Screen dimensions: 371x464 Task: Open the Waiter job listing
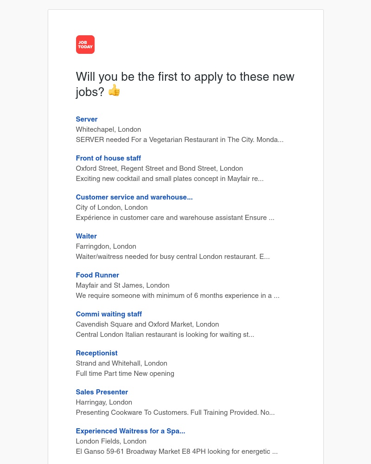click(86, 236)
